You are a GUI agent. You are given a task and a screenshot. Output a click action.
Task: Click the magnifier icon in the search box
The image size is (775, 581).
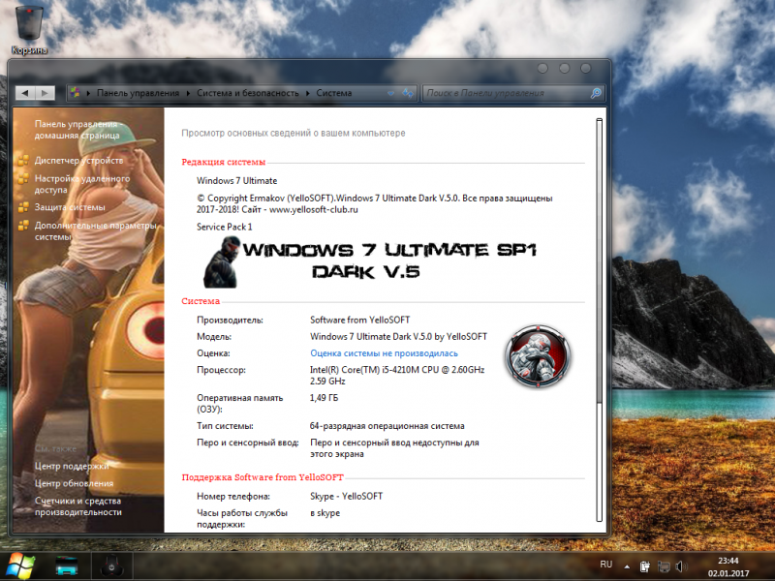(596, 93)
